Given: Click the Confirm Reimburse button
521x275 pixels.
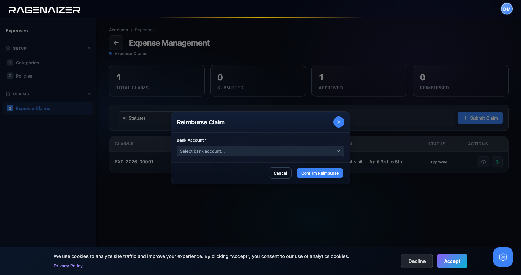Looking at the screenshot, I should point(320,173).
